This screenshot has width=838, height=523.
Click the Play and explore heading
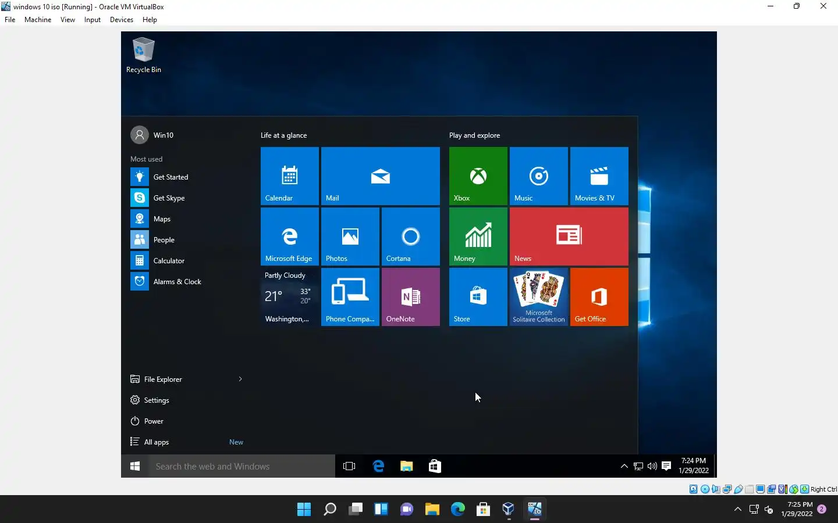pyautogui.click(x=474, y=135)
